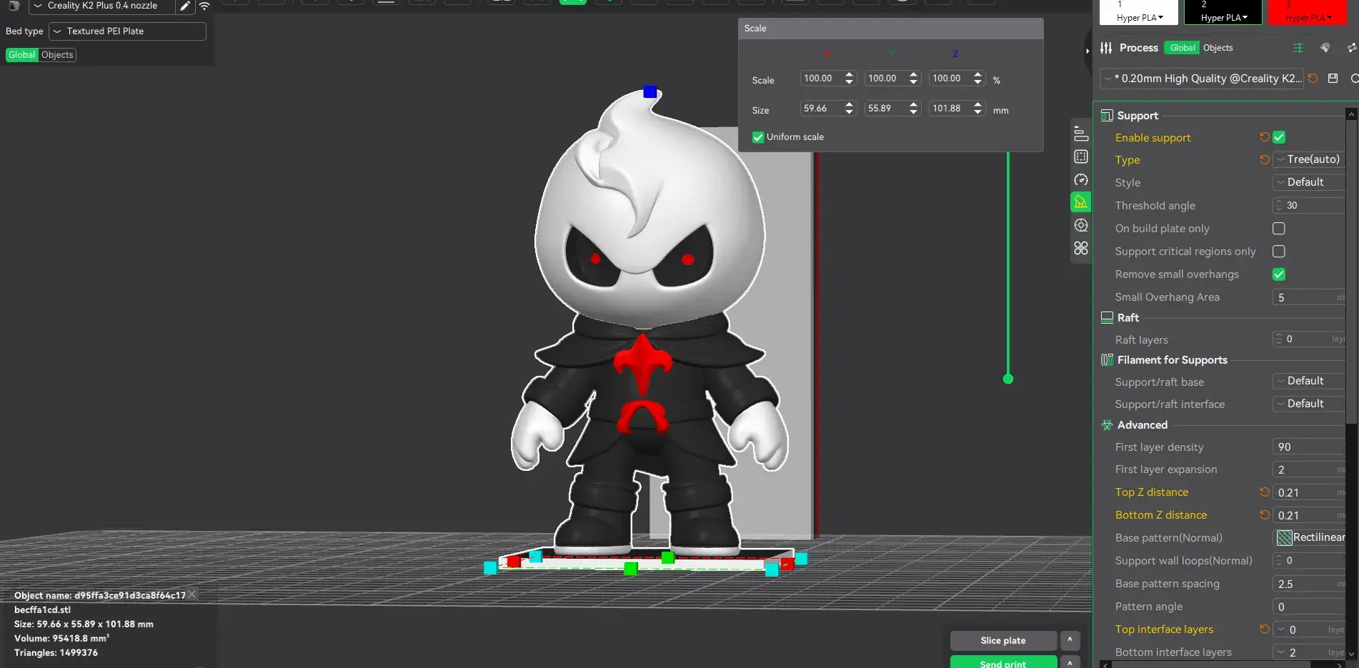Open the process preset dropdown 0.20mm High Quality

tap(1203, 78)
